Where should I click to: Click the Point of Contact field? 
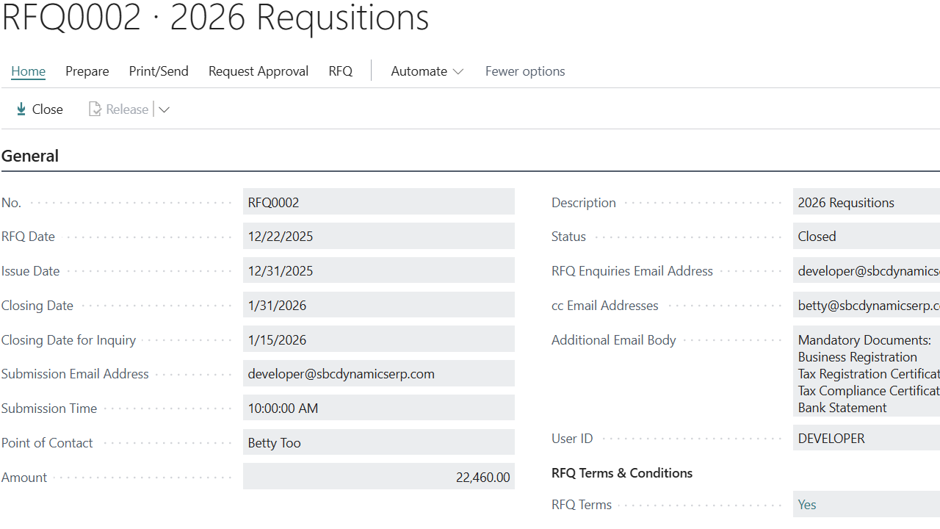(378, 442)
